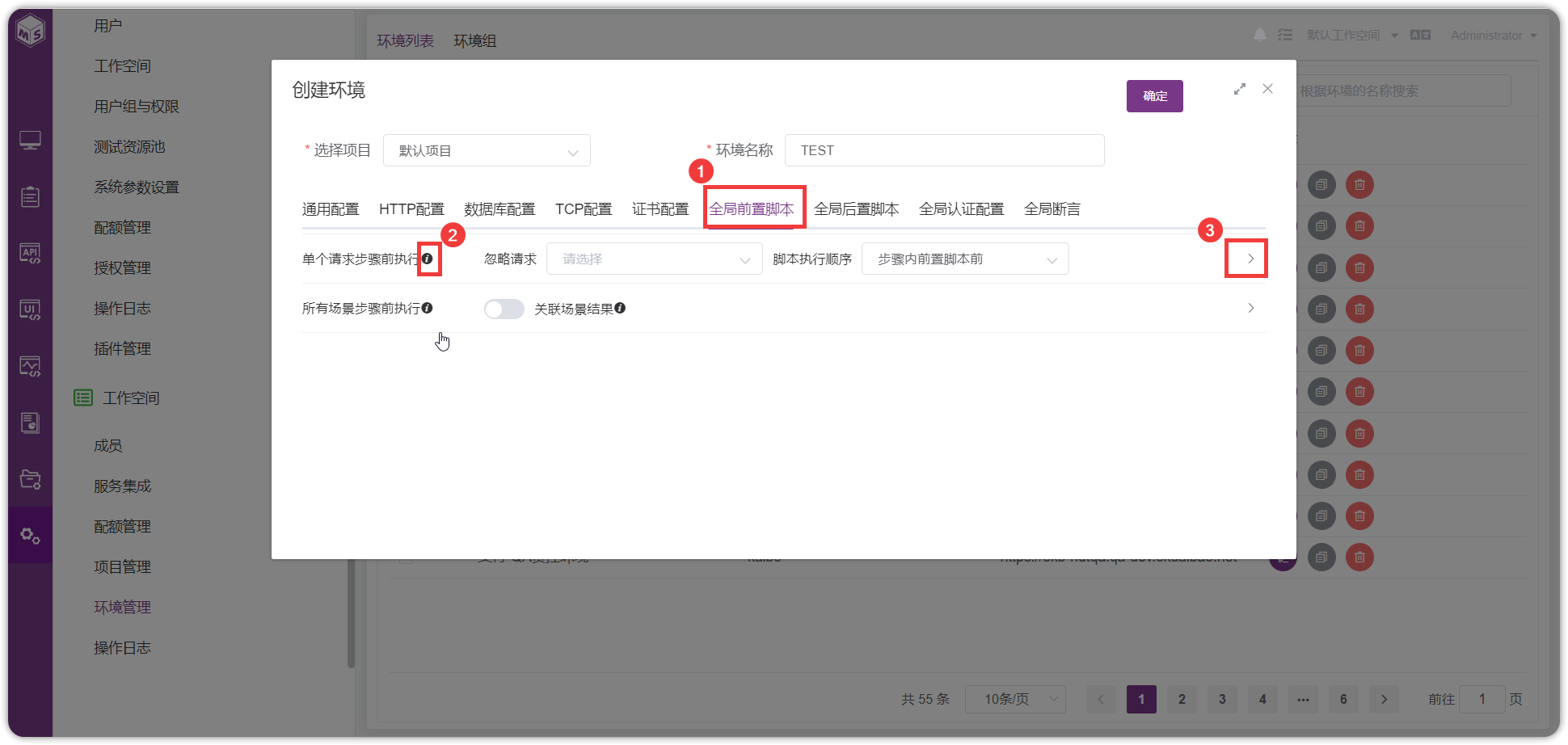Switch to the 全局断言 tab
1568x745 pixels.
(1052, 209)
